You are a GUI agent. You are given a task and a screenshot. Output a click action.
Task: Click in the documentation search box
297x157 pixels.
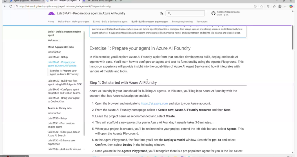point(185,13)
